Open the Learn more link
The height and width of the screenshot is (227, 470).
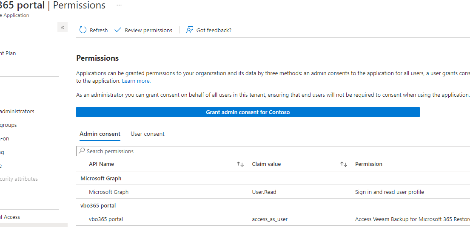[136, 81]
